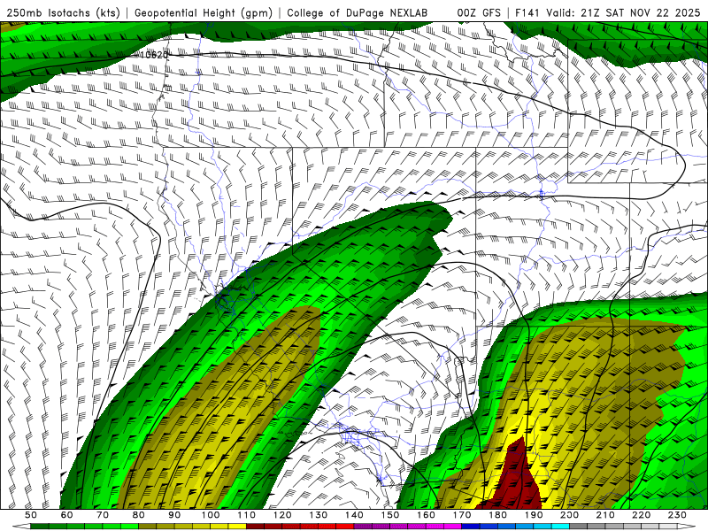708x531 pixels.
Task: Click the legend value 50
Action: pyautogui.click(x=30, y=515)
